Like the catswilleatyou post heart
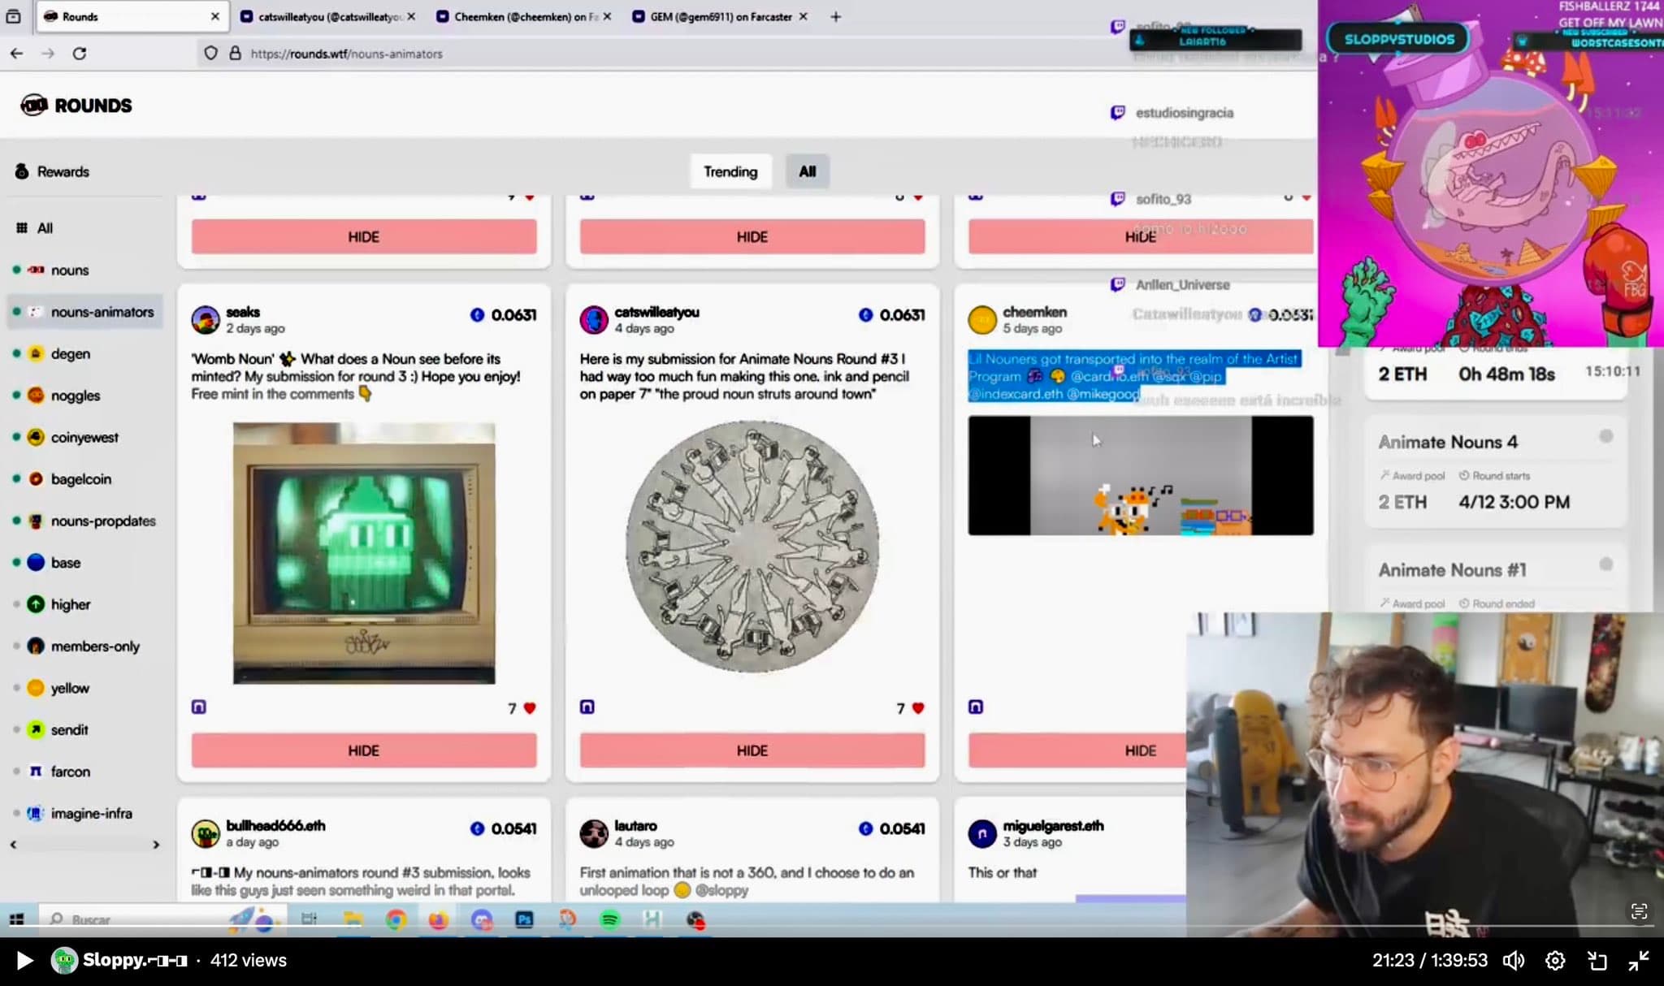Screen dimensions: 1664x986 918,708
